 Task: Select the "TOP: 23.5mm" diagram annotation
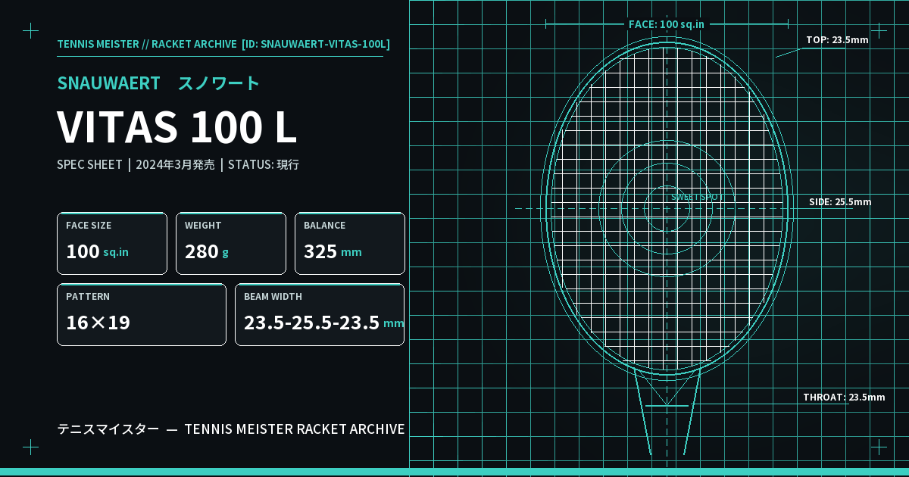click(837, 40)
